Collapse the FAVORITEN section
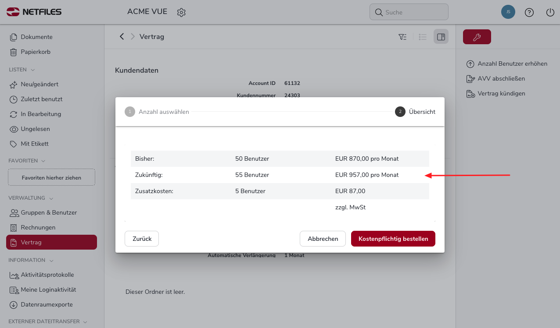The image size is (560, 328). pos(43,161)
